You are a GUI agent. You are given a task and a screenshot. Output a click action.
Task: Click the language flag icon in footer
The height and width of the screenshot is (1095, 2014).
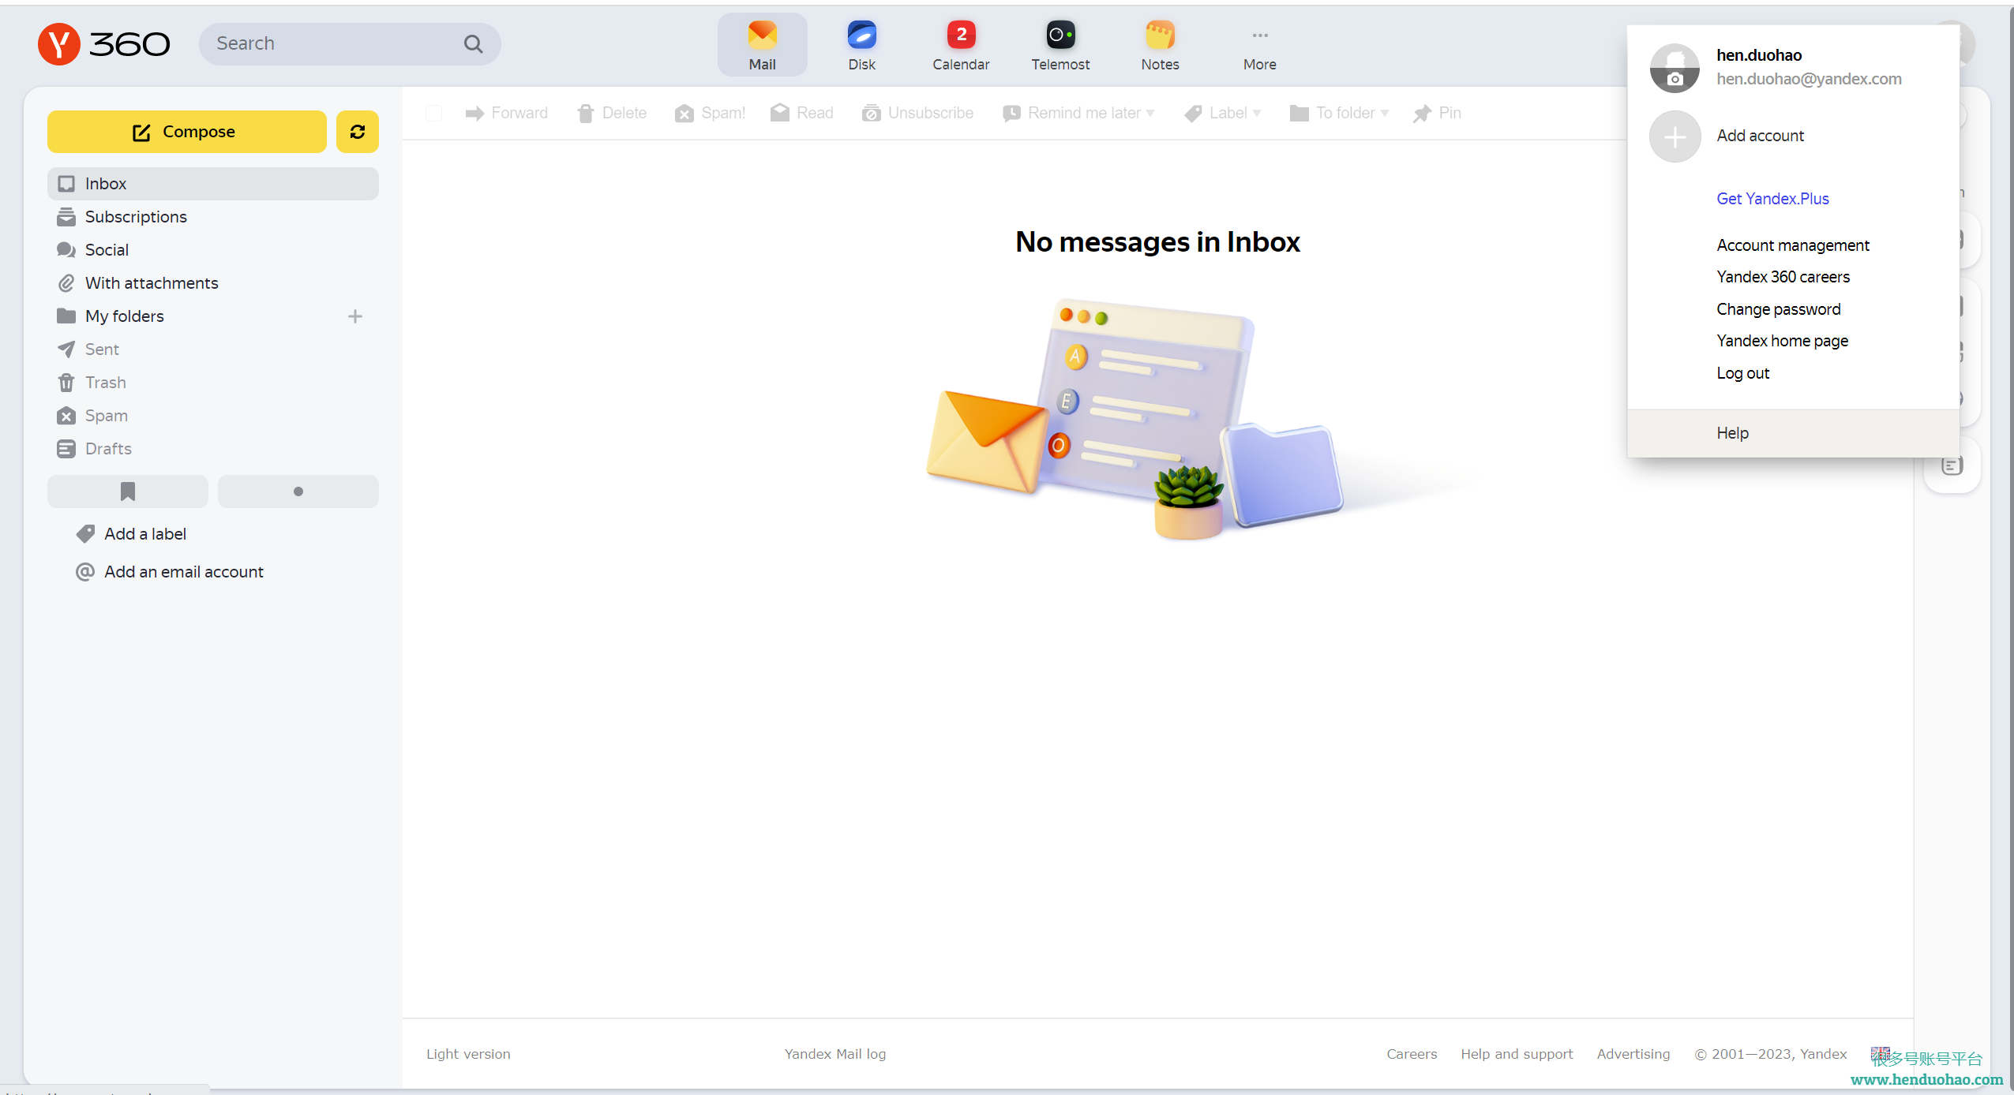pyautogui.click(x=1879, y=1053)
